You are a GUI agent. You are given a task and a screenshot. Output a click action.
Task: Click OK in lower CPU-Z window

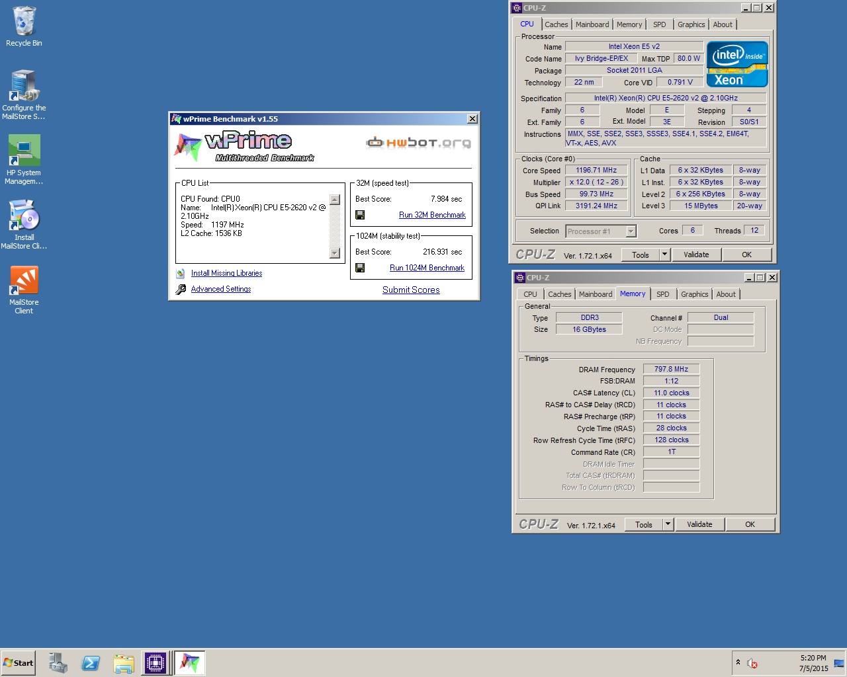pyautogui.click(x=750, y=524)
